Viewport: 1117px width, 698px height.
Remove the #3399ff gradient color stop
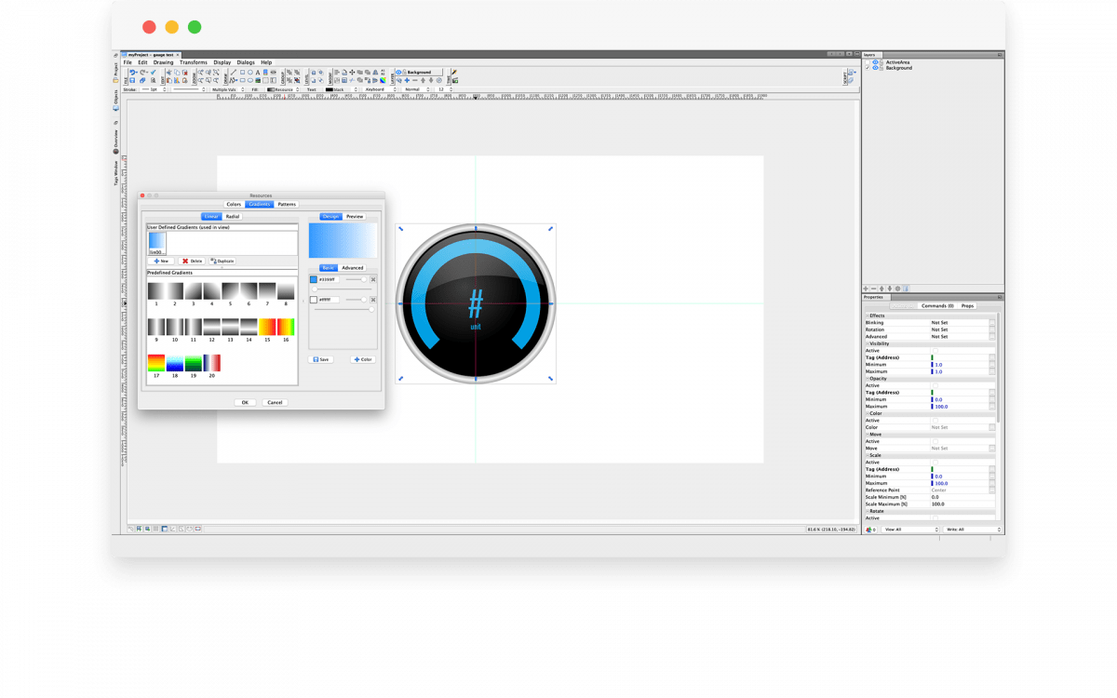pos(373,279)
